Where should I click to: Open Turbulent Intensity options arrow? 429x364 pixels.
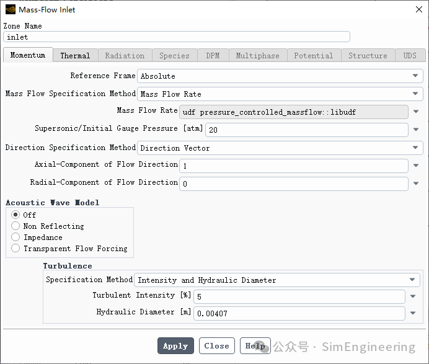tap(413, 296)
